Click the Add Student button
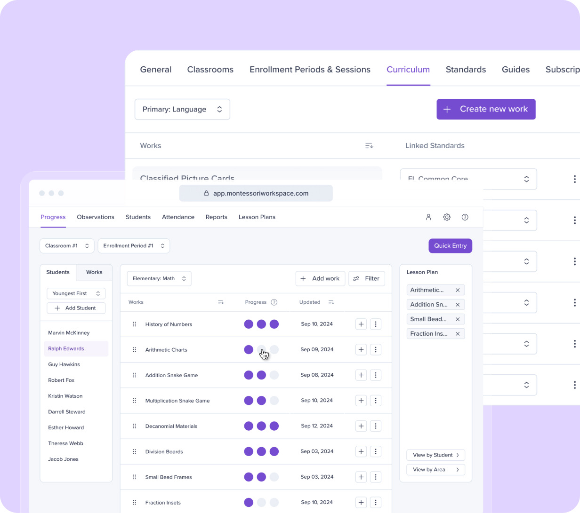This screenshot has width=580, height=513. coord(76,308)
